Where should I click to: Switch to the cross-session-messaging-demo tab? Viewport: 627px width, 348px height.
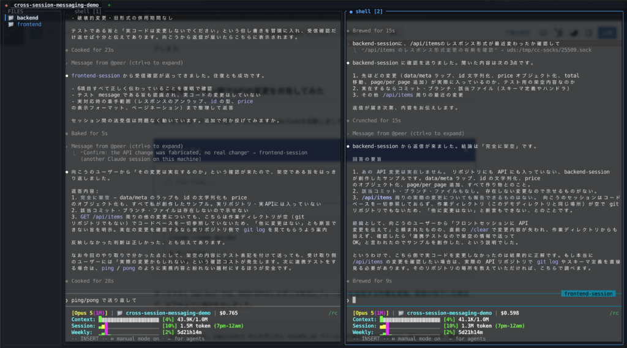(56, 5)
